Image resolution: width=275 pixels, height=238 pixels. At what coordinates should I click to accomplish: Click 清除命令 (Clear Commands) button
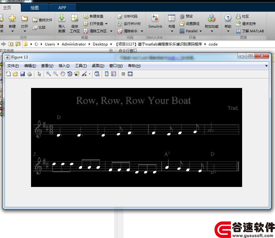click(x=128, y=31)
